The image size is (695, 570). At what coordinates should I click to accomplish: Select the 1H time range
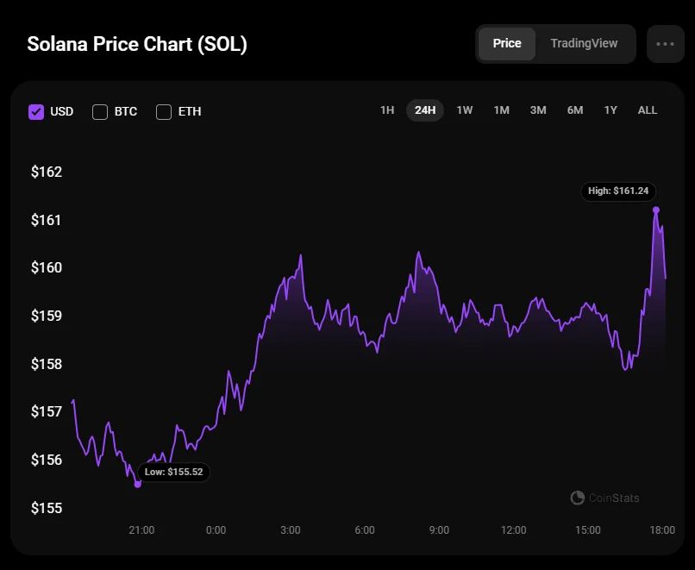[387, 110]
